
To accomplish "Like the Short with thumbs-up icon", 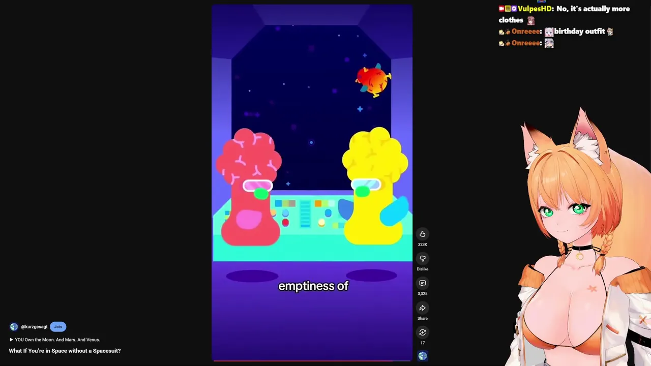I will tap(422, 234).
